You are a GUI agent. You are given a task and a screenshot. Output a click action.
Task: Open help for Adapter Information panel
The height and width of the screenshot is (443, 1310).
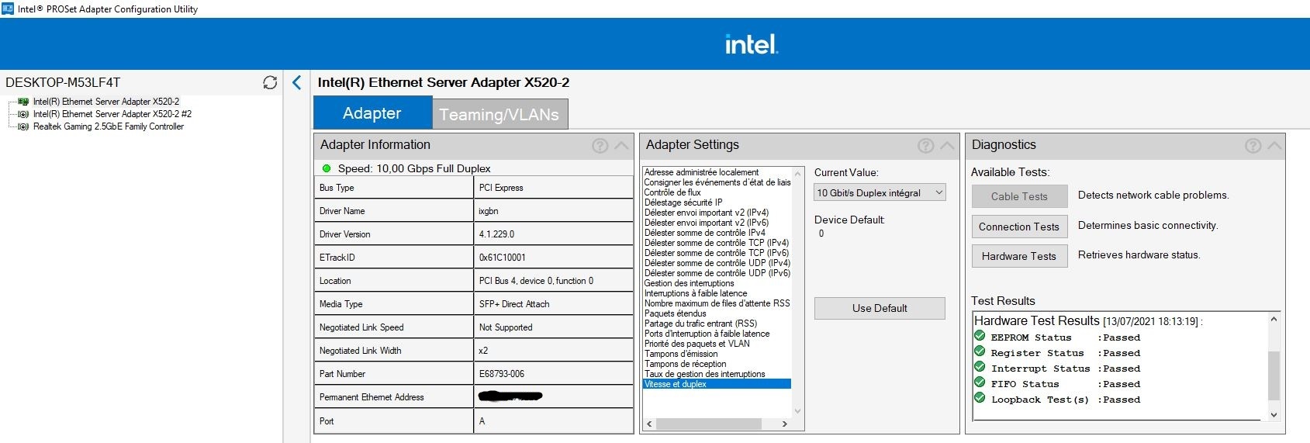coord(600,145)
